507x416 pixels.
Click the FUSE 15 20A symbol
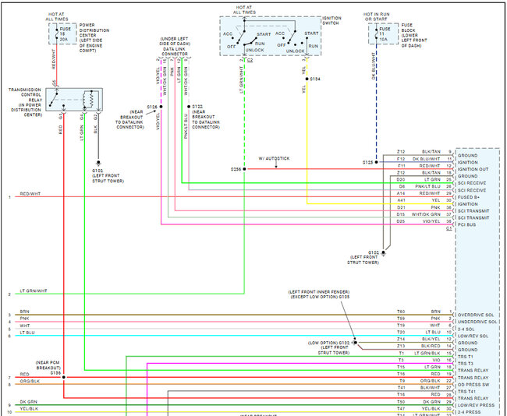[x=62, y=34]
